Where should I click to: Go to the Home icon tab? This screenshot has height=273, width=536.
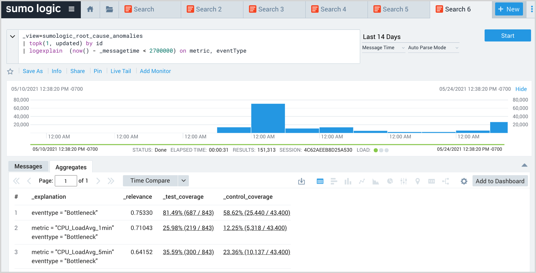90,9
